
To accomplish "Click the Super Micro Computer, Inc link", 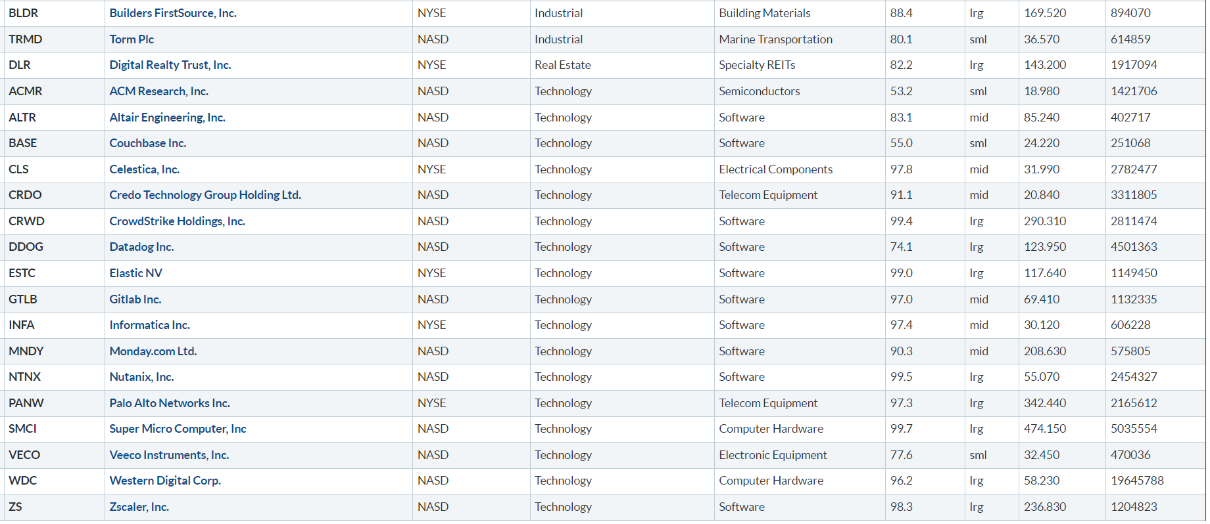I will coord(178,429).
